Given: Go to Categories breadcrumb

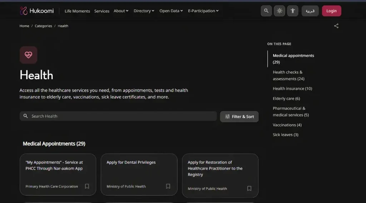Looking at the screenshot, I should point(43,26).
